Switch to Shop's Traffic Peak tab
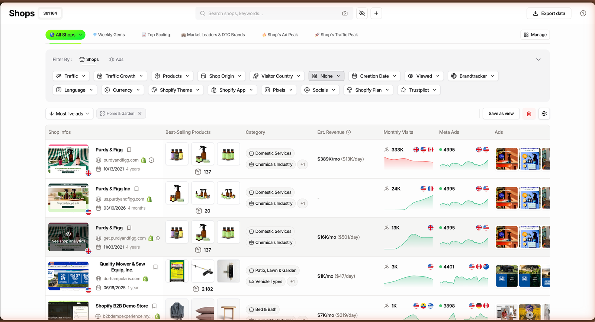595x322 pixels. coord(336,35)
